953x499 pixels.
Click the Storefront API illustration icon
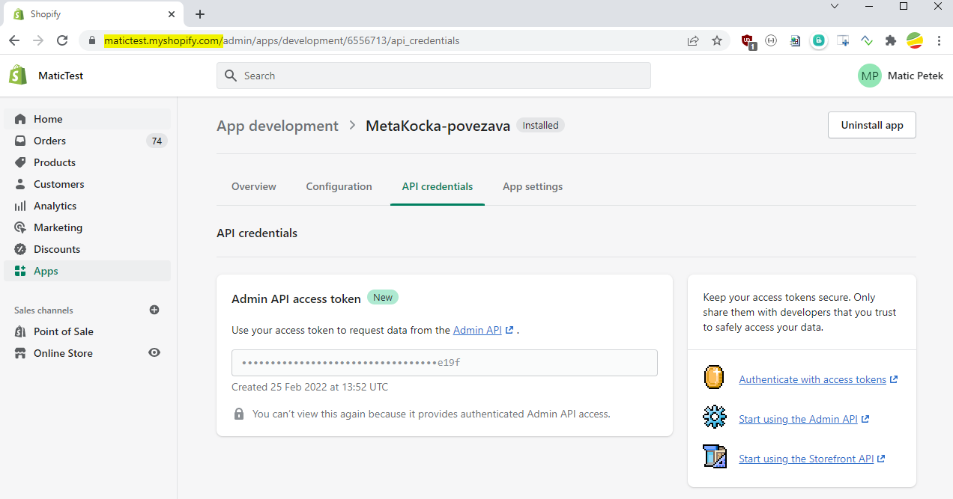715,456
